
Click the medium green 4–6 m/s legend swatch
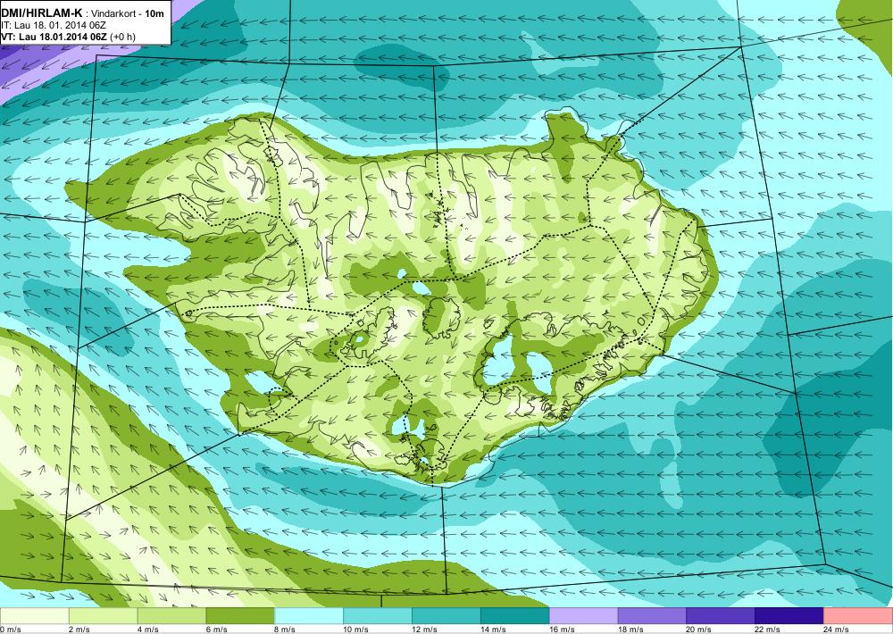171,616
